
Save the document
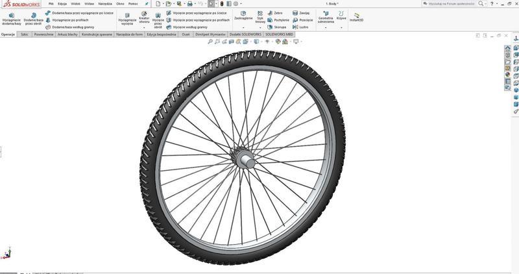[179, 4]
